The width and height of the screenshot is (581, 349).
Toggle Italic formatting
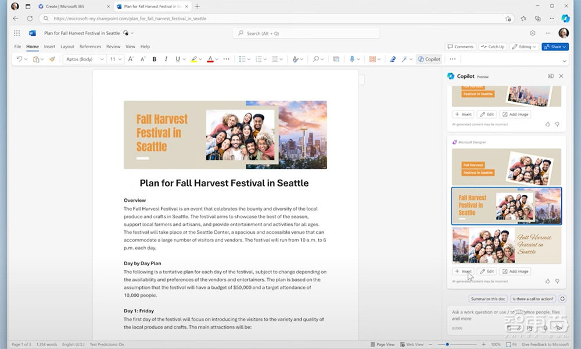tap(166, 59)
